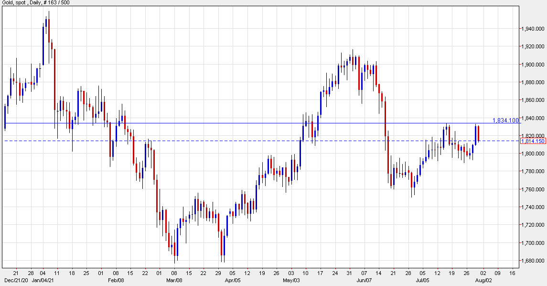Pick the Mar/08 date marker
547x286 pixels.
175,280
